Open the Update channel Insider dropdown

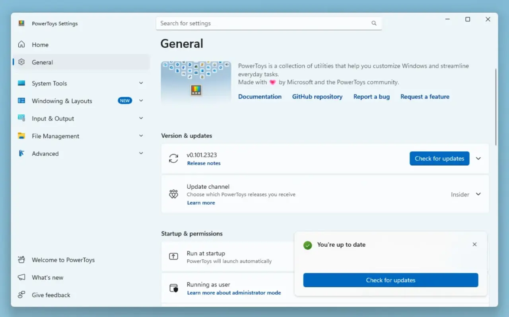pos(466,194)
